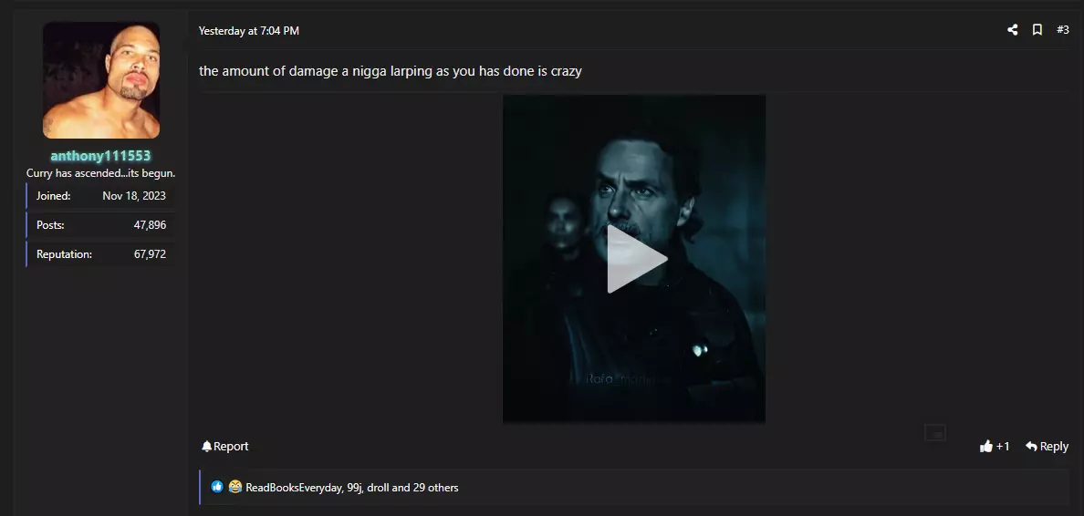The image size is (1084, 516).
Task: Click the Joined Nov 18, 2023 row
Action: click(100, 195)
